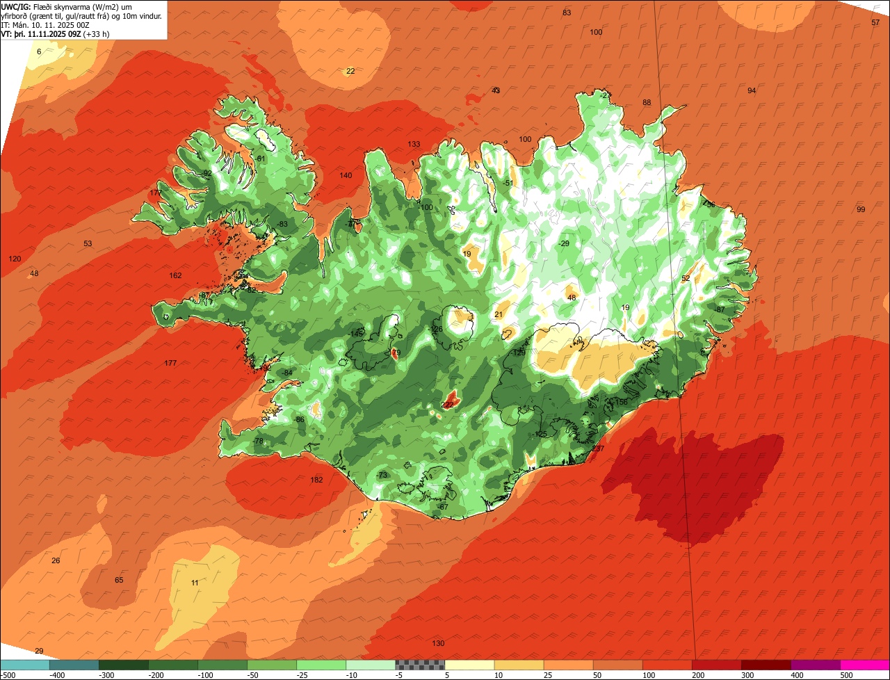The height and width of the screenshot is (680, 890).
Task: Click the '-61' value in the Westfjords
Action: pos(261,159)
